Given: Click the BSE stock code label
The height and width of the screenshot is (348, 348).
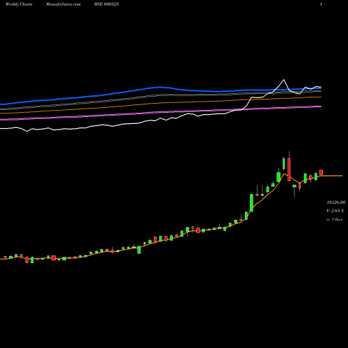Looking at the screenshot, I should pyautogui.click(x=106, y=4).
